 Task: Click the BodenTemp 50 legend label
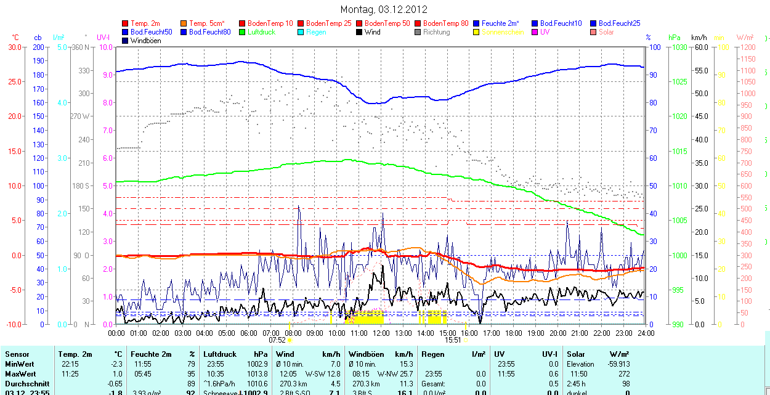click(x=387, y=23)
